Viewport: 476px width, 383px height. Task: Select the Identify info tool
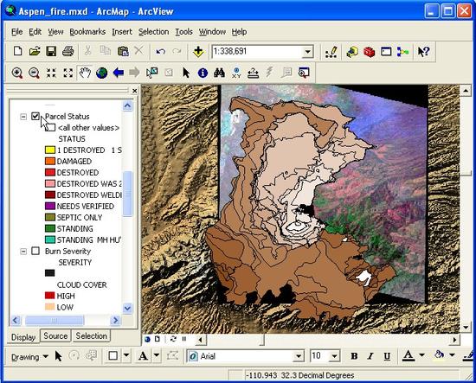(x=203, y=73)
